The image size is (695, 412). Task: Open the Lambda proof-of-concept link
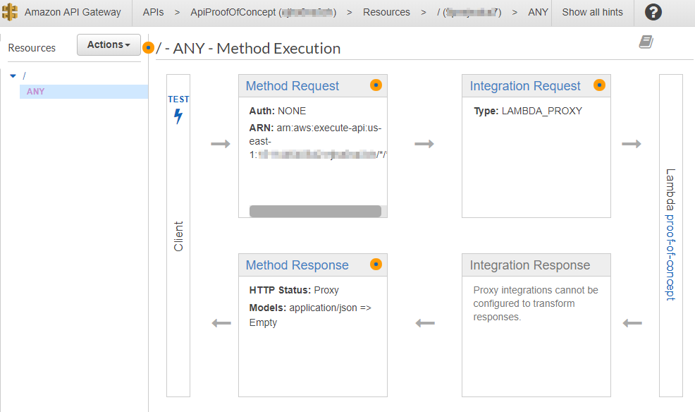668,233
